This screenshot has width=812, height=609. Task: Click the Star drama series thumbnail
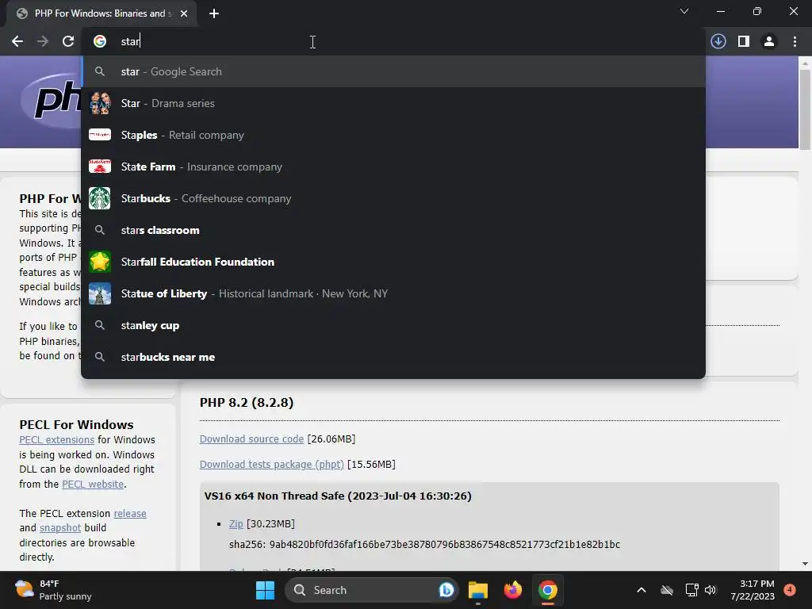pos(99,103)
